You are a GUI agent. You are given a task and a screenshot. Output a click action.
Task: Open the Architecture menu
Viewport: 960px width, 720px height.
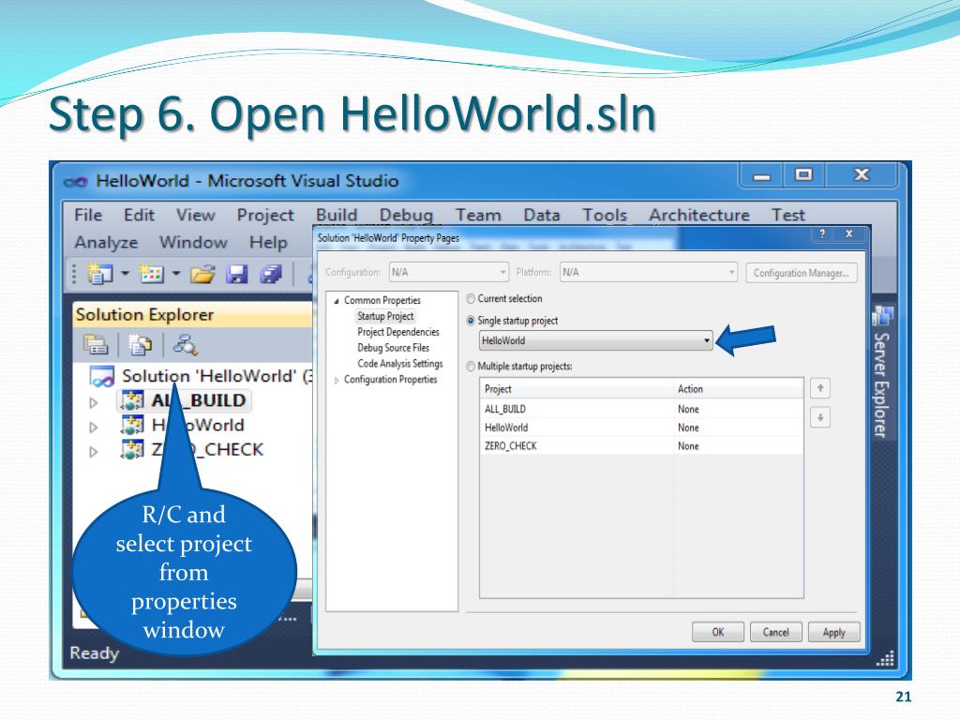[699, 215]
